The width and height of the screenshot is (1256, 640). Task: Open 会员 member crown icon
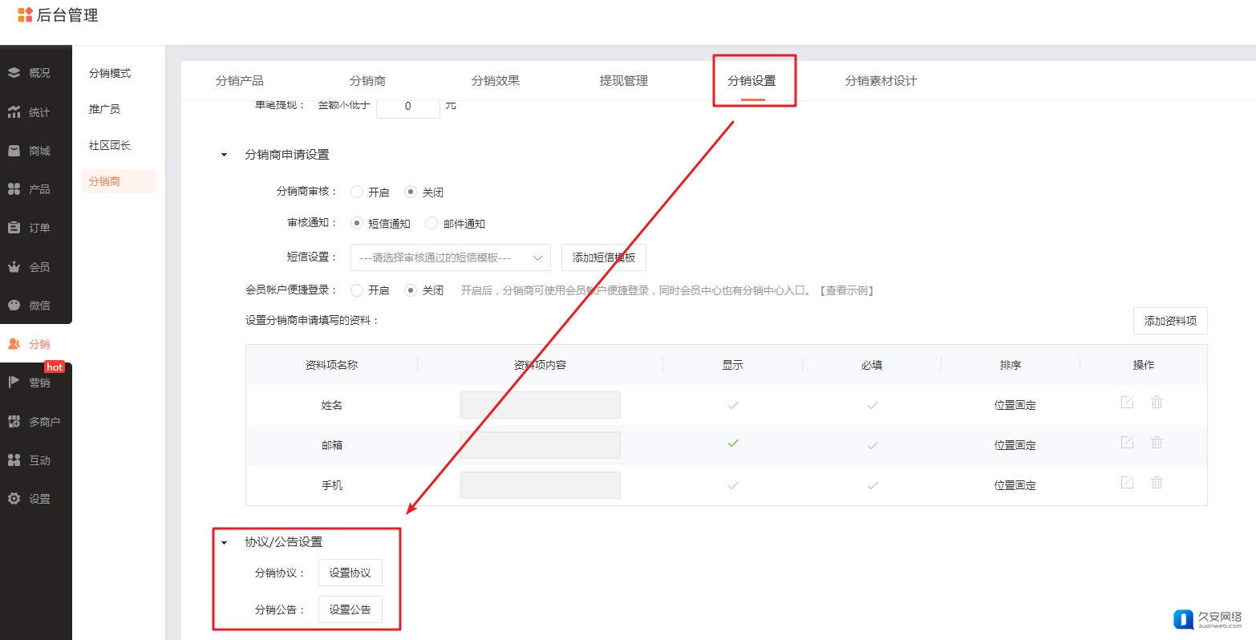14,267
